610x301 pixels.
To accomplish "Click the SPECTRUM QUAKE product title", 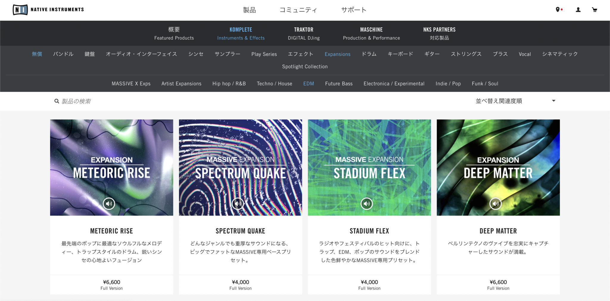I will [x=240, y=231].
